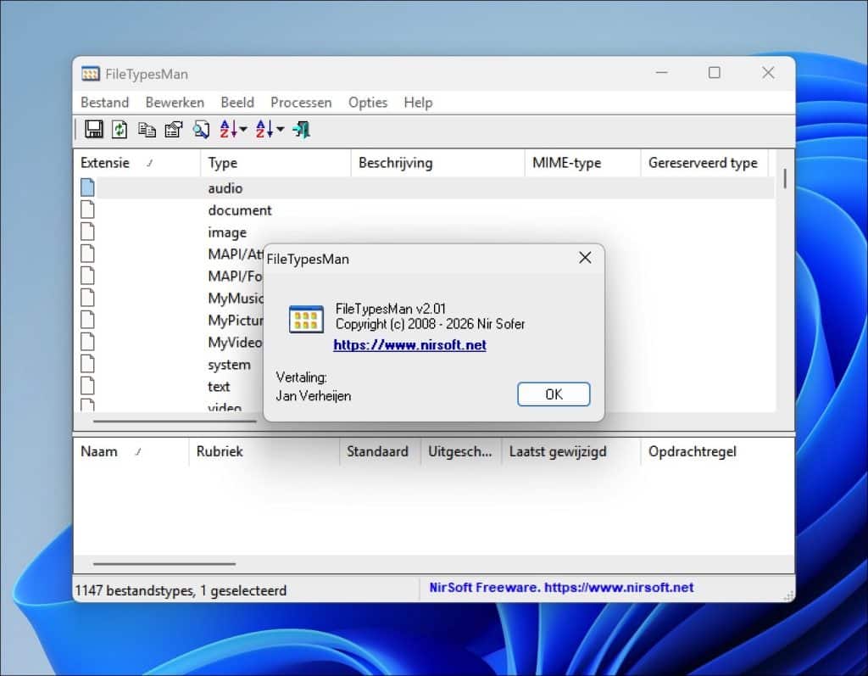Open the Opties menu
The image size is (868, 676).
[x=368, y=103]
